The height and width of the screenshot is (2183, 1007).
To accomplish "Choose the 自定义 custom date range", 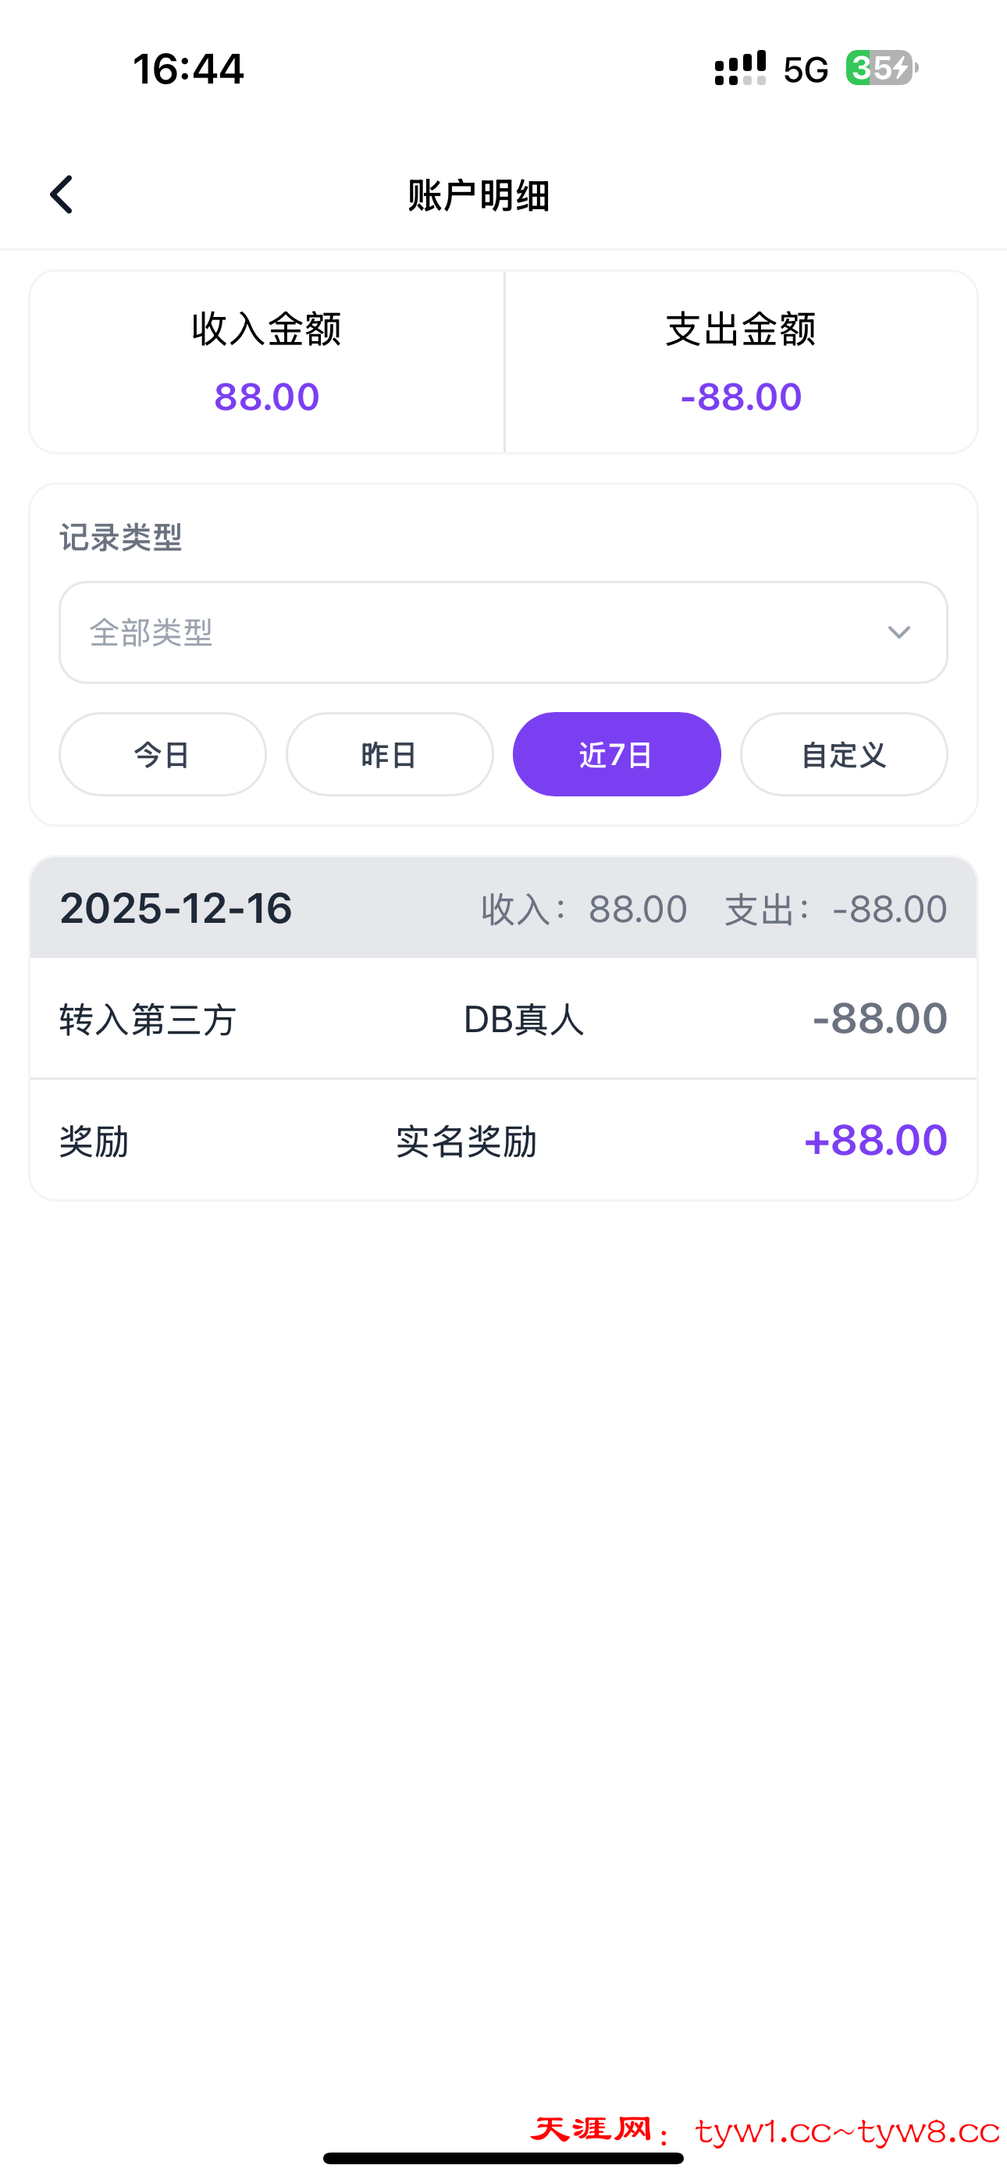I will 843,754.
